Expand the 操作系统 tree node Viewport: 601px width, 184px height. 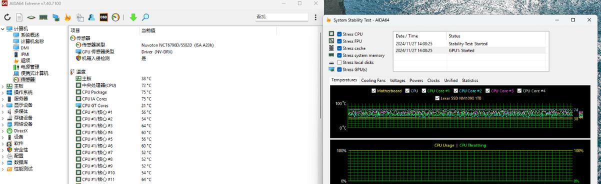point(3,92)
